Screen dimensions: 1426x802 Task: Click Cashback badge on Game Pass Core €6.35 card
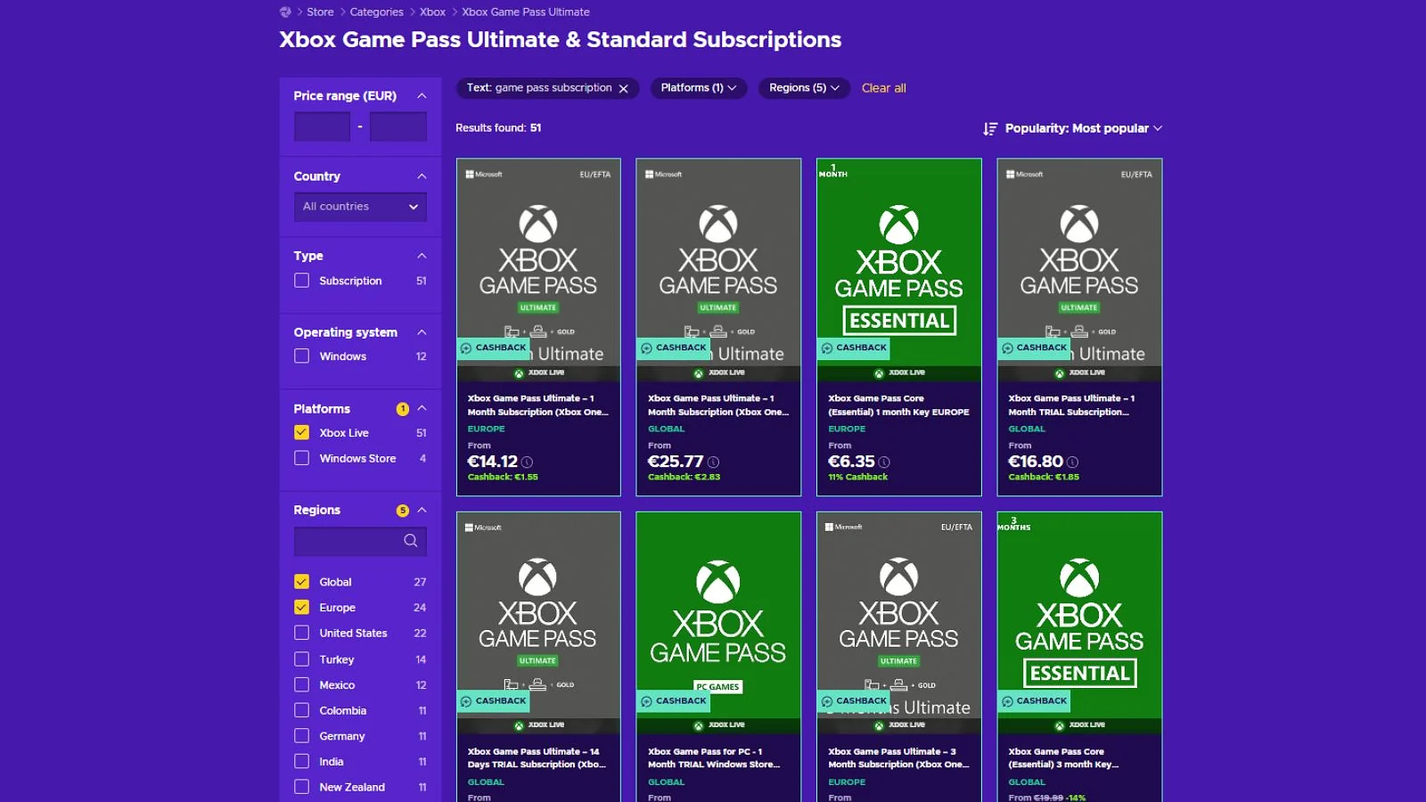854,348
